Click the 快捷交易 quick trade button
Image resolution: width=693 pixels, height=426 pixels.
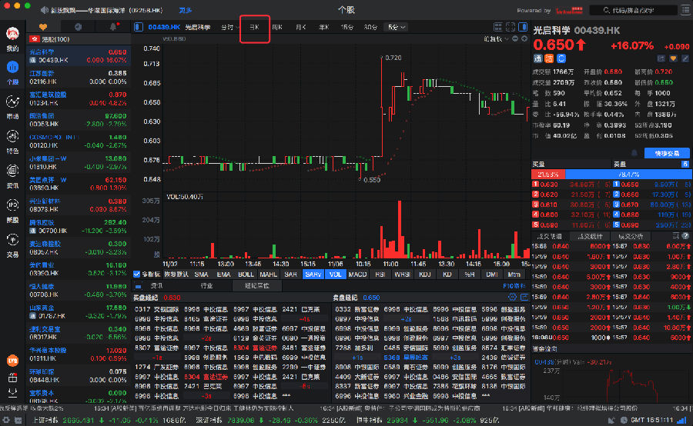pos(667,153)
